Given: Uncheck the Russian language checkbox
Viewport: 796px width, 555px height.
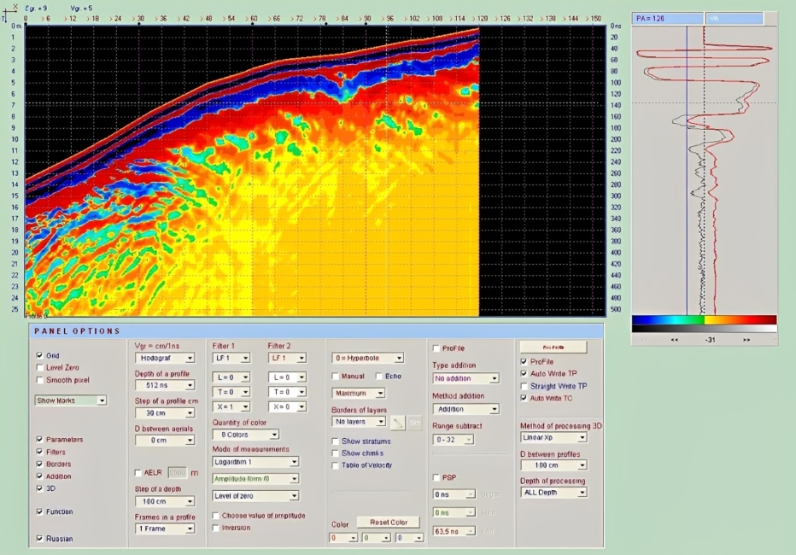Looking at the screenshot, I should 39,539.
